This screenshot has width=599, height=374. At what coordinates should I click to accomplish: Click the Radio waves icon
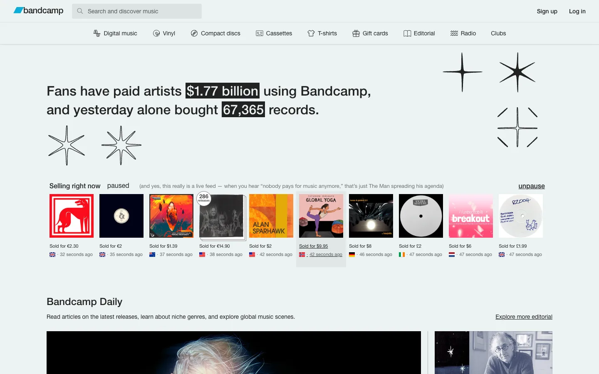[x=454, y=33]
